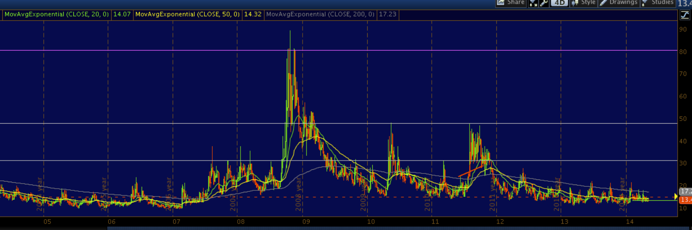Select MovAvgExponential (CLOSE, 200, 0) label
This screenshot has width=692, height=230.
(x=321, y=14)
